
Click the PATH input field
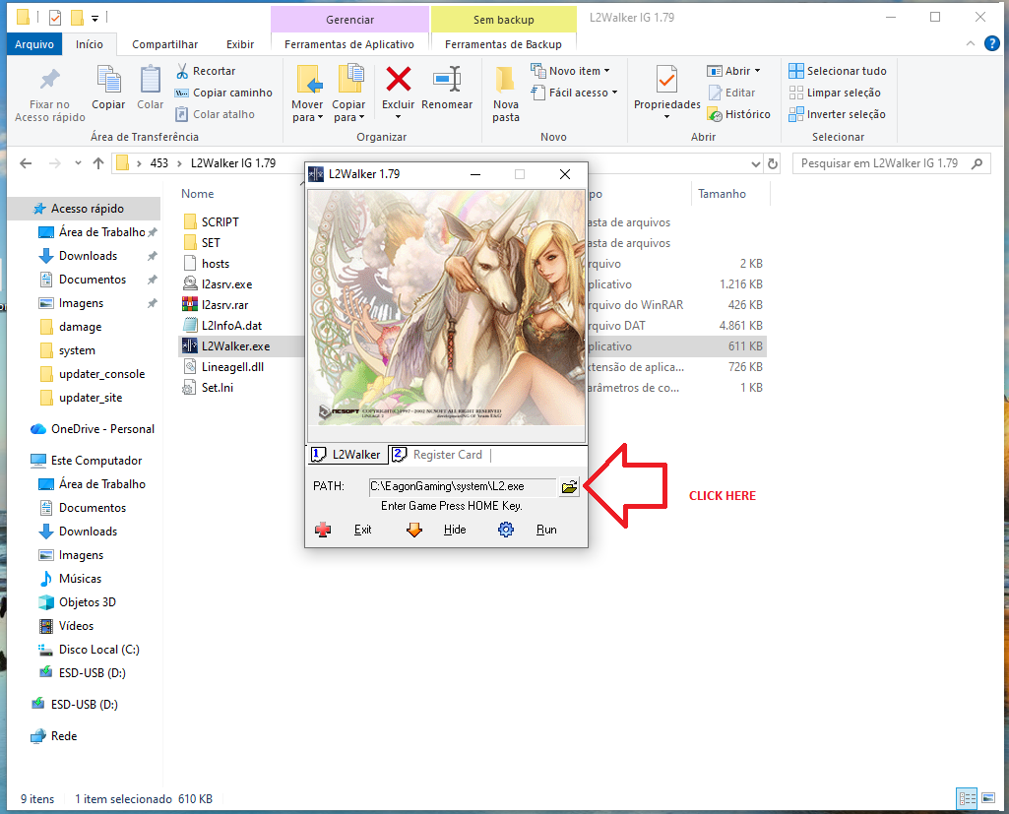tap(462, 486)
